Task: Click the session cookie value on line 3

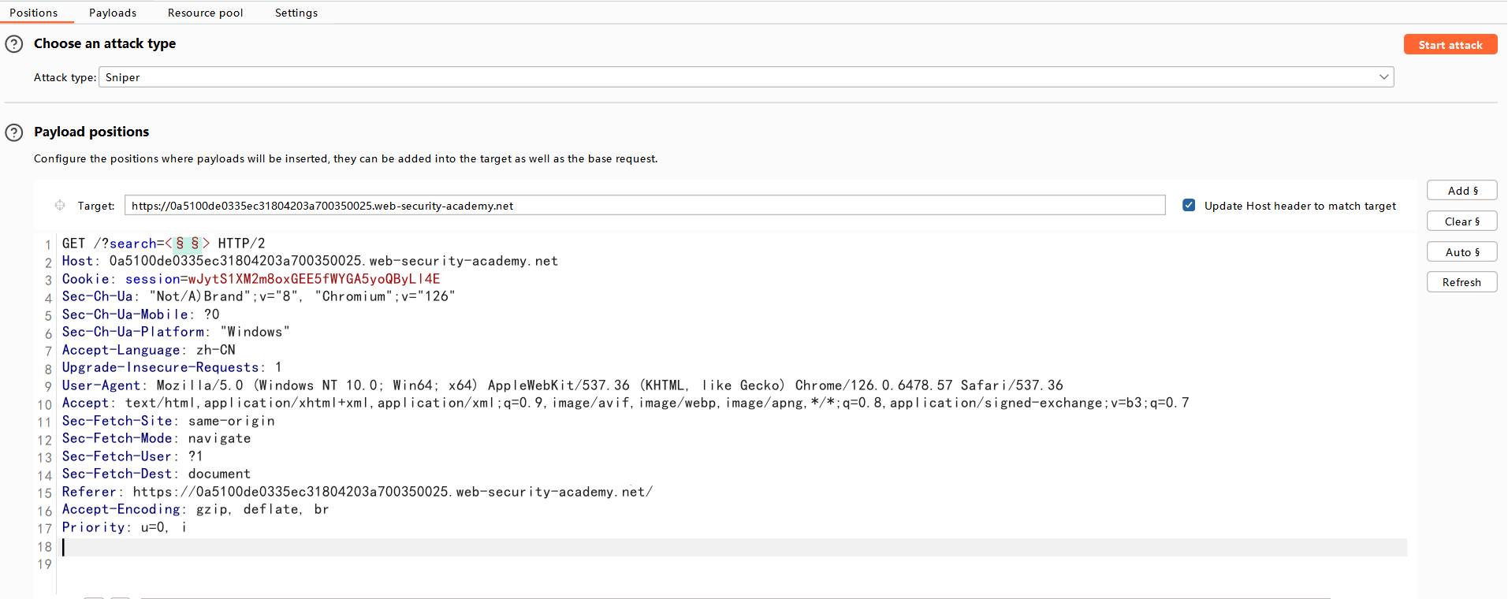Action: coord(314,279)
